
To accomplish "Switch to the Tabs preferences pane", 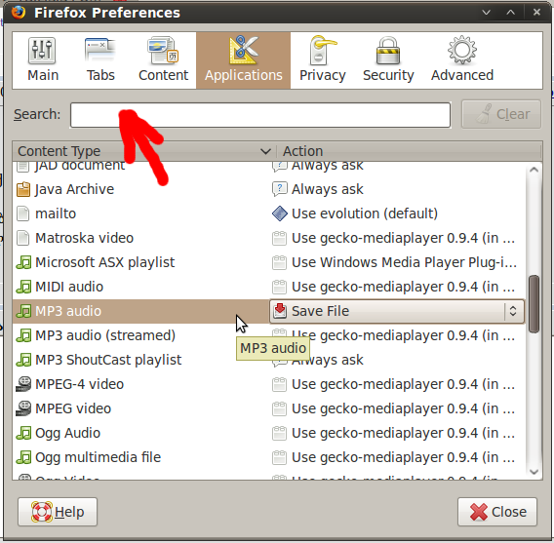I will (x=100, y=60).
